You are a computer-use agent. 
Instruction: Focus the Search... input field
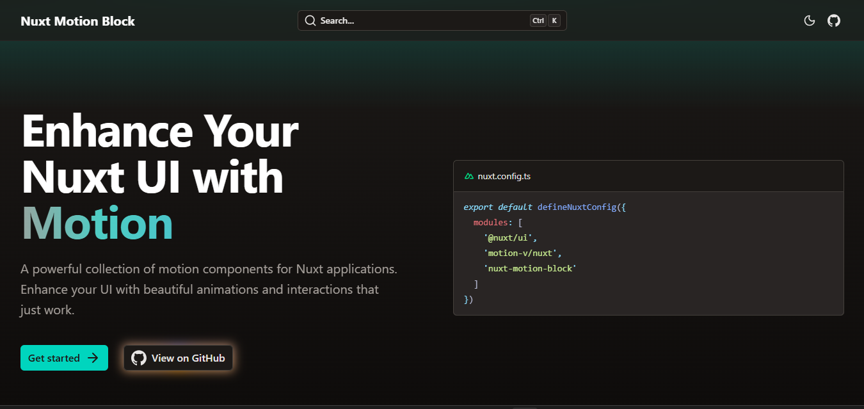[432, 20]
